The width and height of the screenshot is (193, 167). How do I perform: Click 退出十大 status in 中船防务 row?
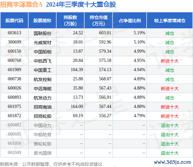[169, 135]
